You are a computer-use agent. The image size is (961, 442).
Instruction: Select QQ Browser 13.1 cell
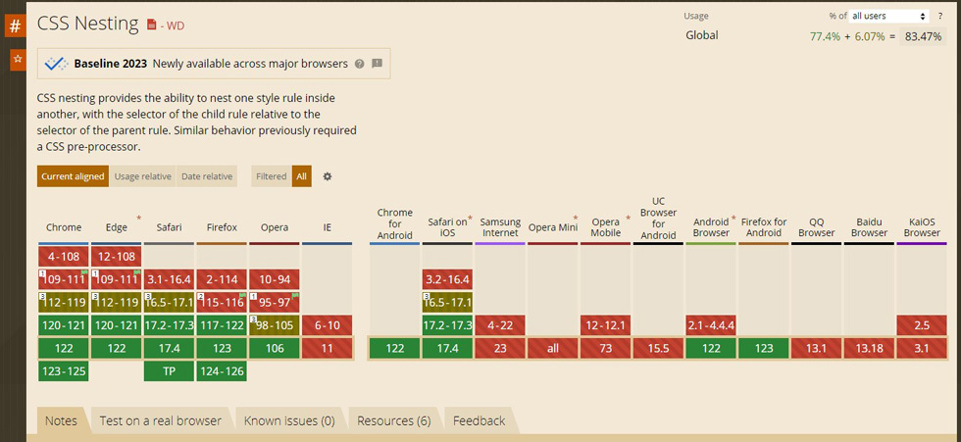point(816,348)
